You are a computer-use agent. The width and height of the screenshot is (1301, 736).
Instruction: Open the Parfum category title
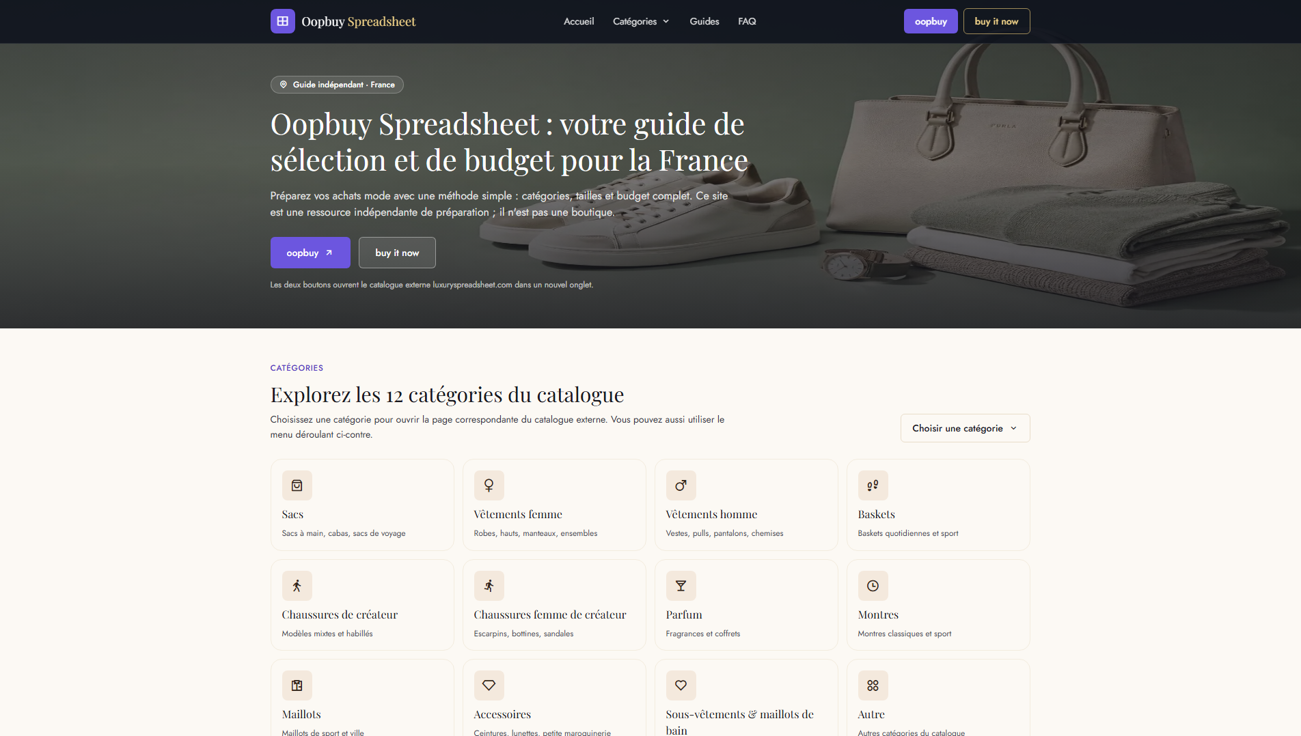[684, 614]
